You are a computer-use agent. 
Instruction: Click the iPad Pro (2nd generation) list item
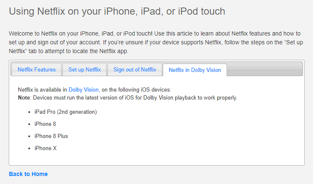66,112
